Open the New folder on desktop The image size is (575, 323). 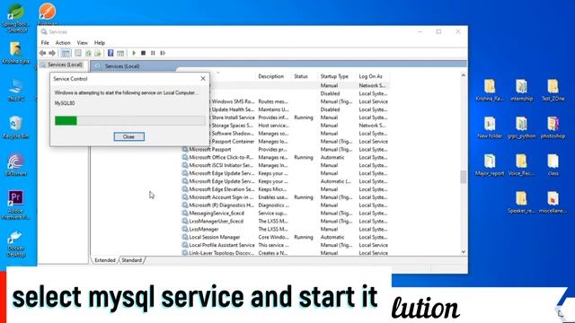click(x=490, y=127)
